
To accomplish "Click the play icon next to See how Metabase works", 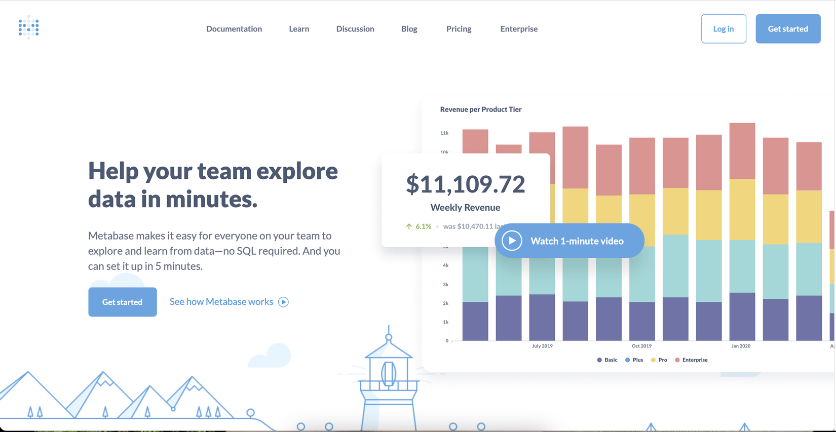I will click(284, 302).
